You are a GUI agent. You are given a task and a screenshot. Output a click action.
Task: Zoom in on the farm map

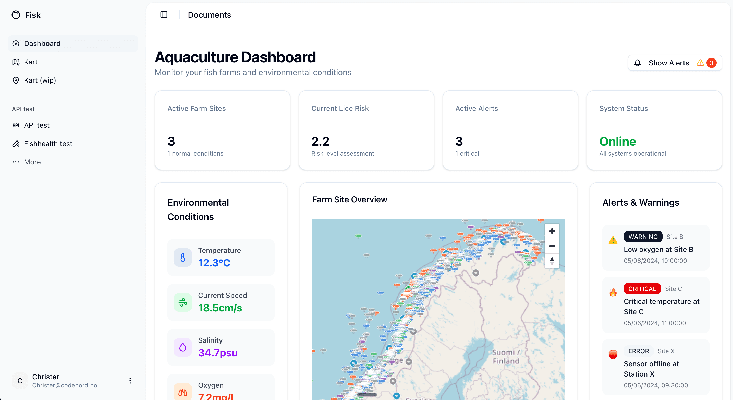(x=552, y=231)
